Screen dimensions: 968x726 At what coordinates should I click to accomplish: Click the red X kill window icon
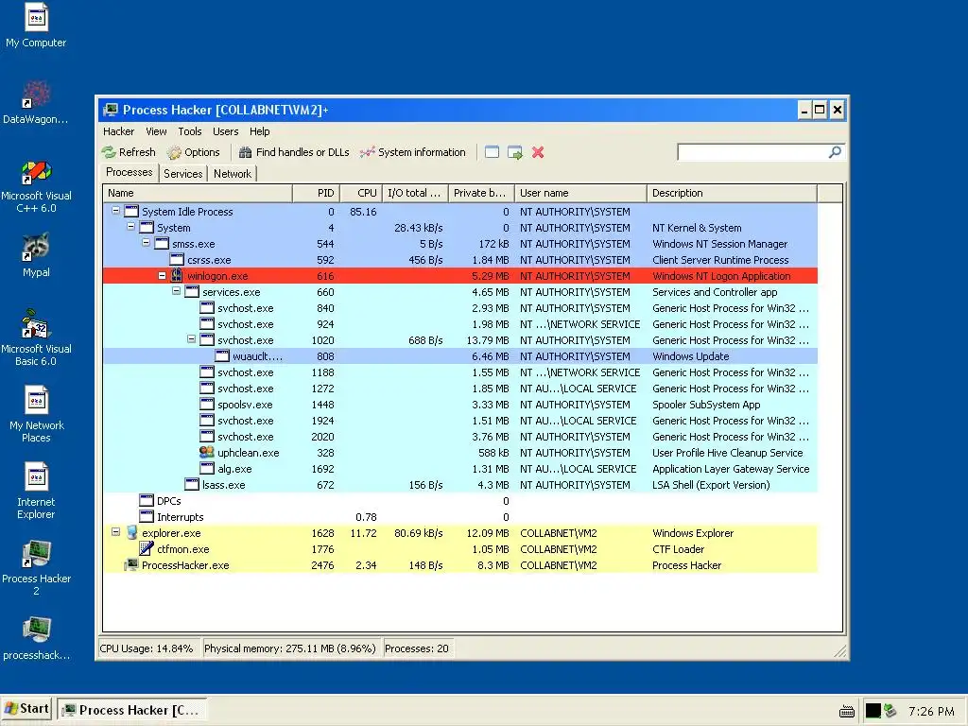pyautogui.click(x=538, y=152)
